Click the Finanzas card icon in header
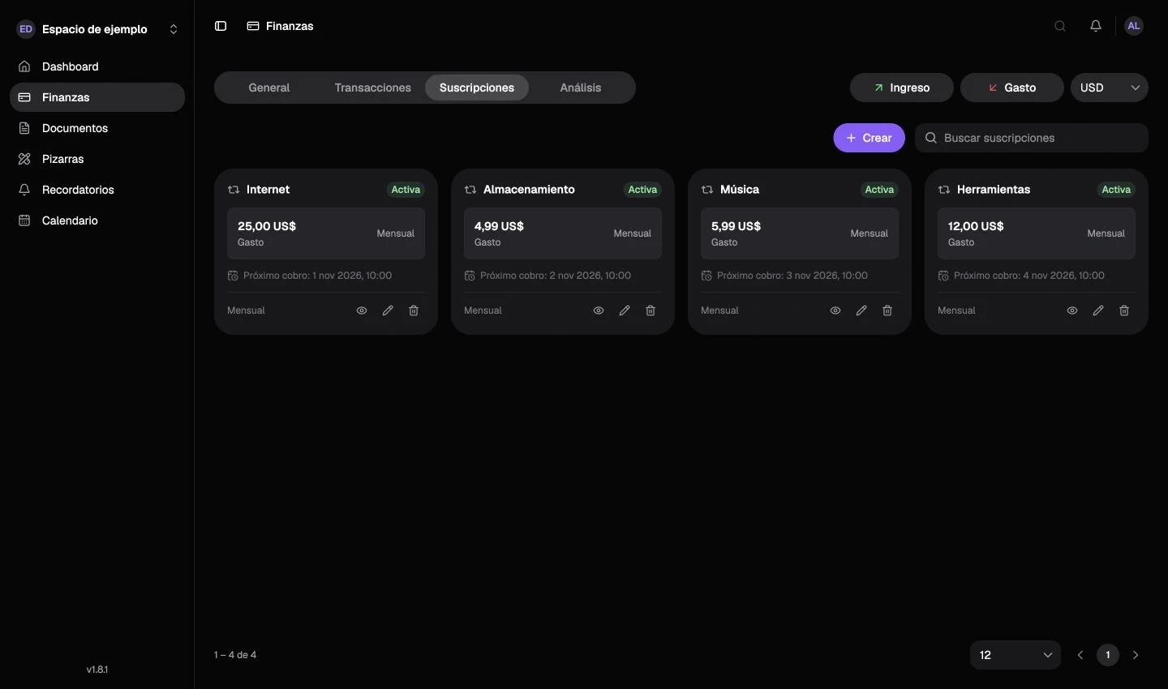Viewport: 1168px width, 689px height. click(x=253, y=26)
